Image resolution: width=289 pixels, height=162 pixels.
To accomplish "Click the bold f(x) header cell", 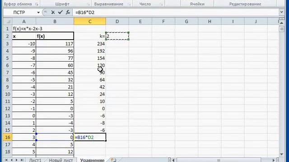I will (x=55, y=36).
